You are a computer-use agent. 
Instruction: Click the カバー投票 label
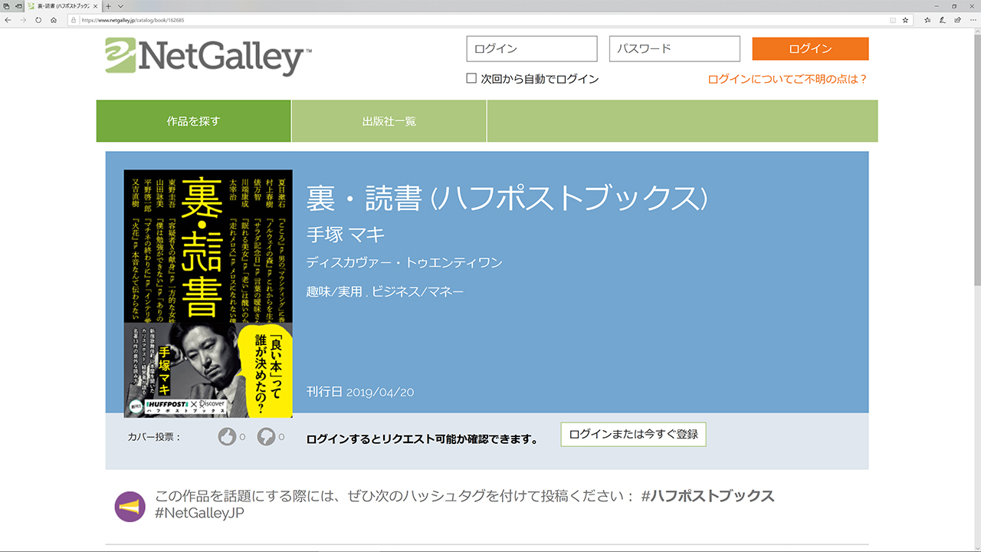(x=154, y=437)
